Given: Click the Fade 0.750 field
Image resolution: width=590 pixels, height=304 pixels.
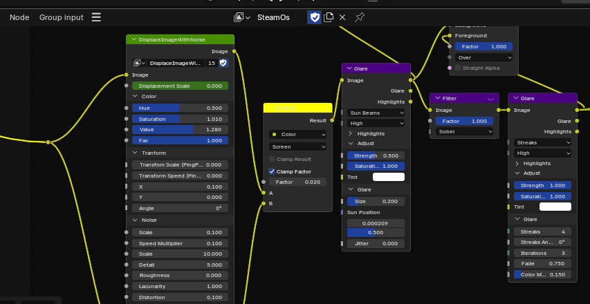Looking at the screenshot, I should point(542,264).
